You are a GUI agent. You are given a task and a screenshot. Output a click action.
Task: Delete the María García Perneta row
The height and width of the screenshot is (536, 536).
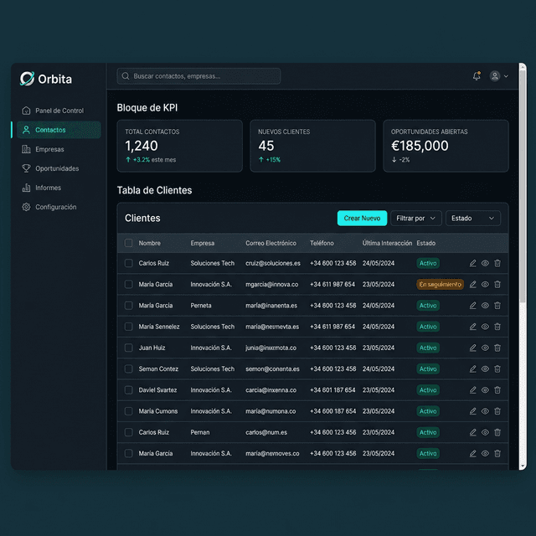(x=497, y=306)
